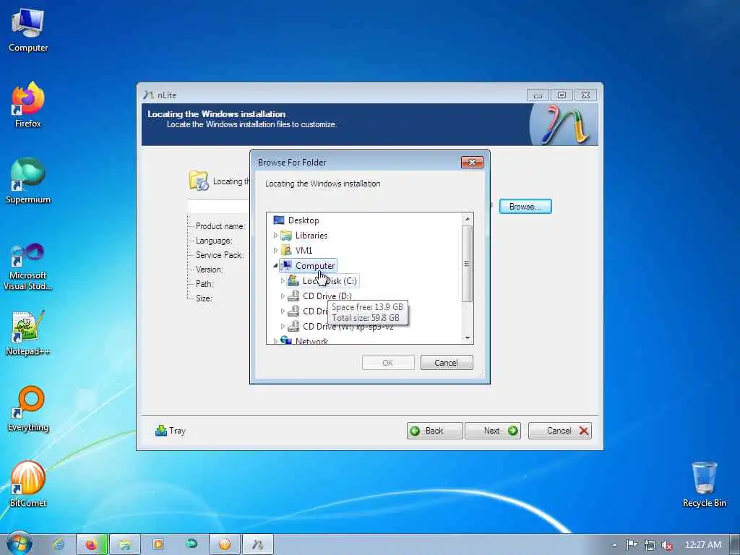Open the Action Center flag in tray

tap(632, 545)
